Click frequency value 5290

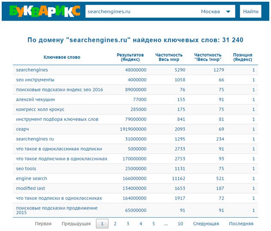pyautogui.click(x=180, y=70)
